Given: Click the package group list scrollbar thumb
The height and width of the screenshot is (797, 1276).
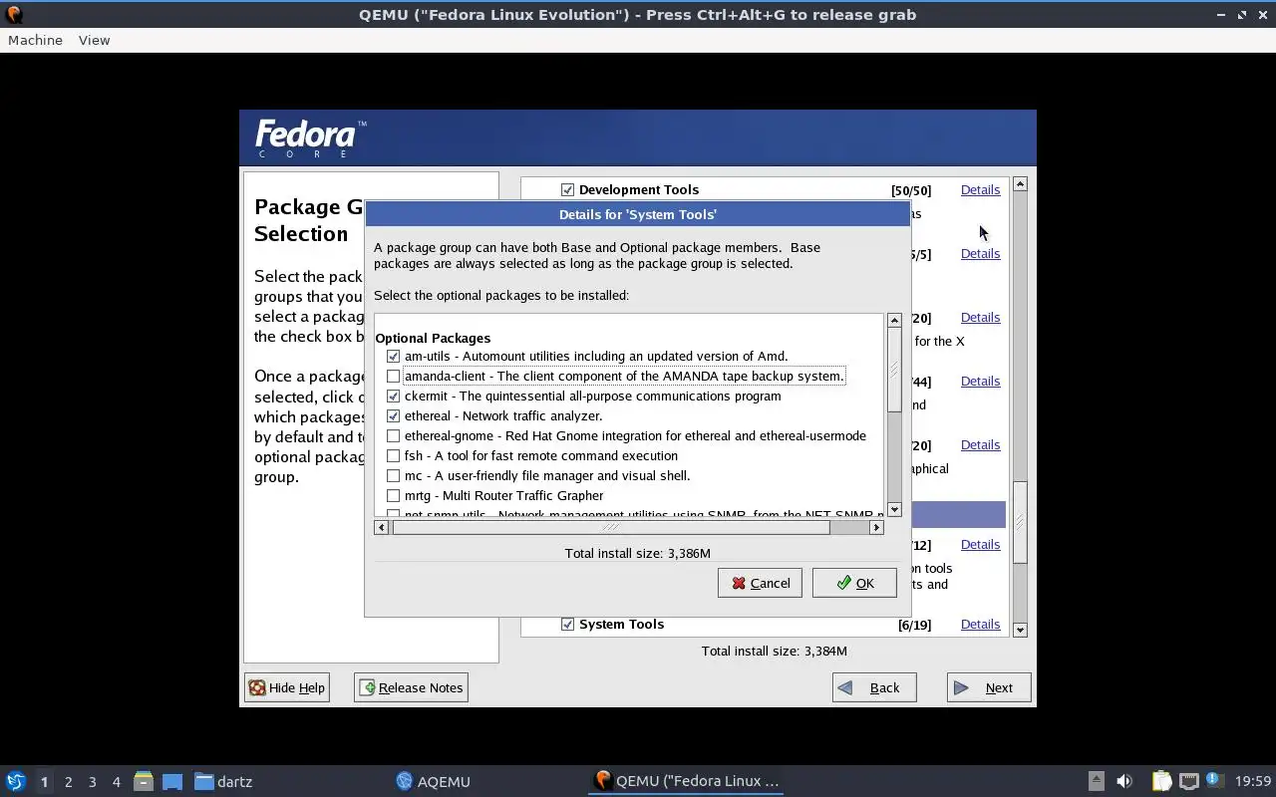Looking at the screenshot, I should pyautogui.click(x=1020, y=522).
